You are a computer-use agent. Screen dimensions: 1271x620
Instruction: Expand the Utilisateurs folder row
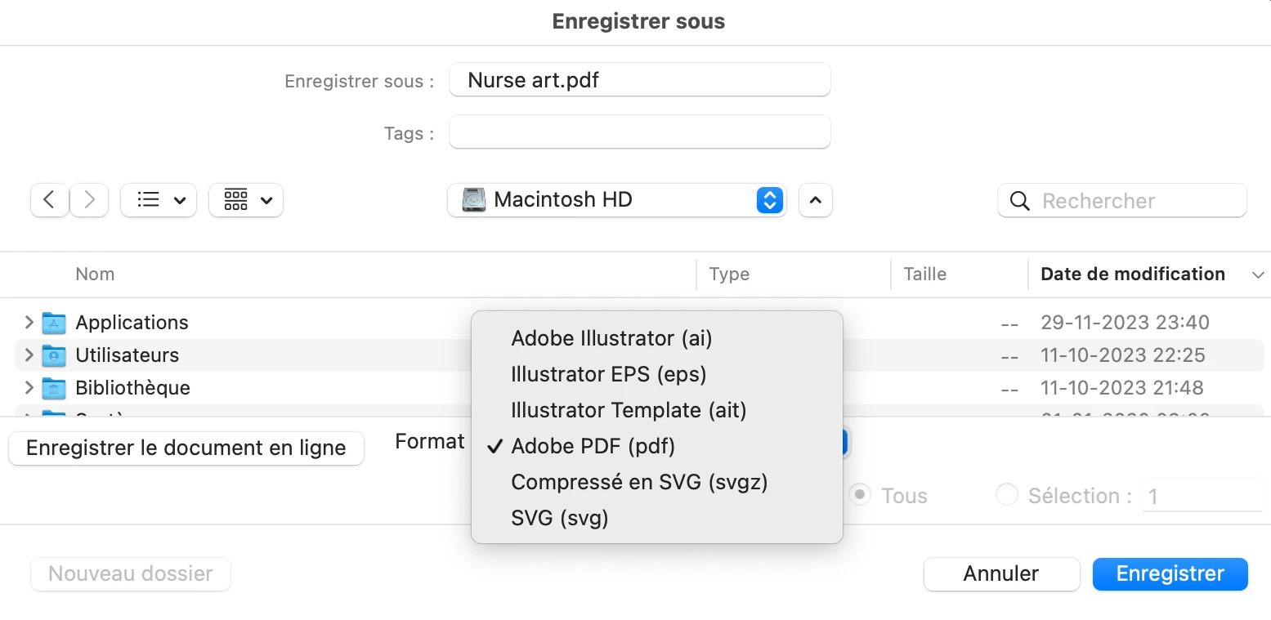click(29, 355)
